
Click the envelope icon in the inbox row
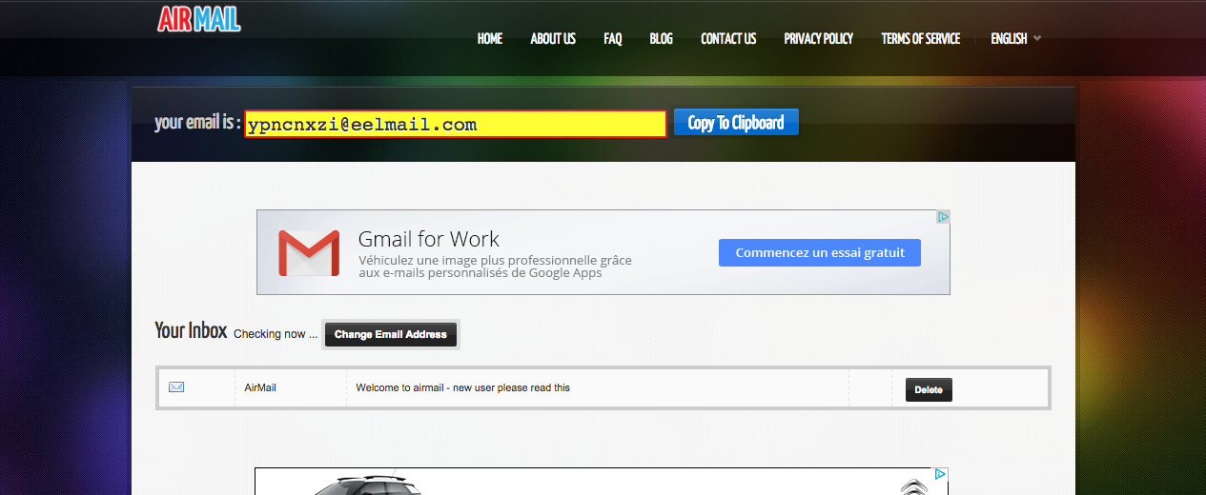[x=176, y=387]
